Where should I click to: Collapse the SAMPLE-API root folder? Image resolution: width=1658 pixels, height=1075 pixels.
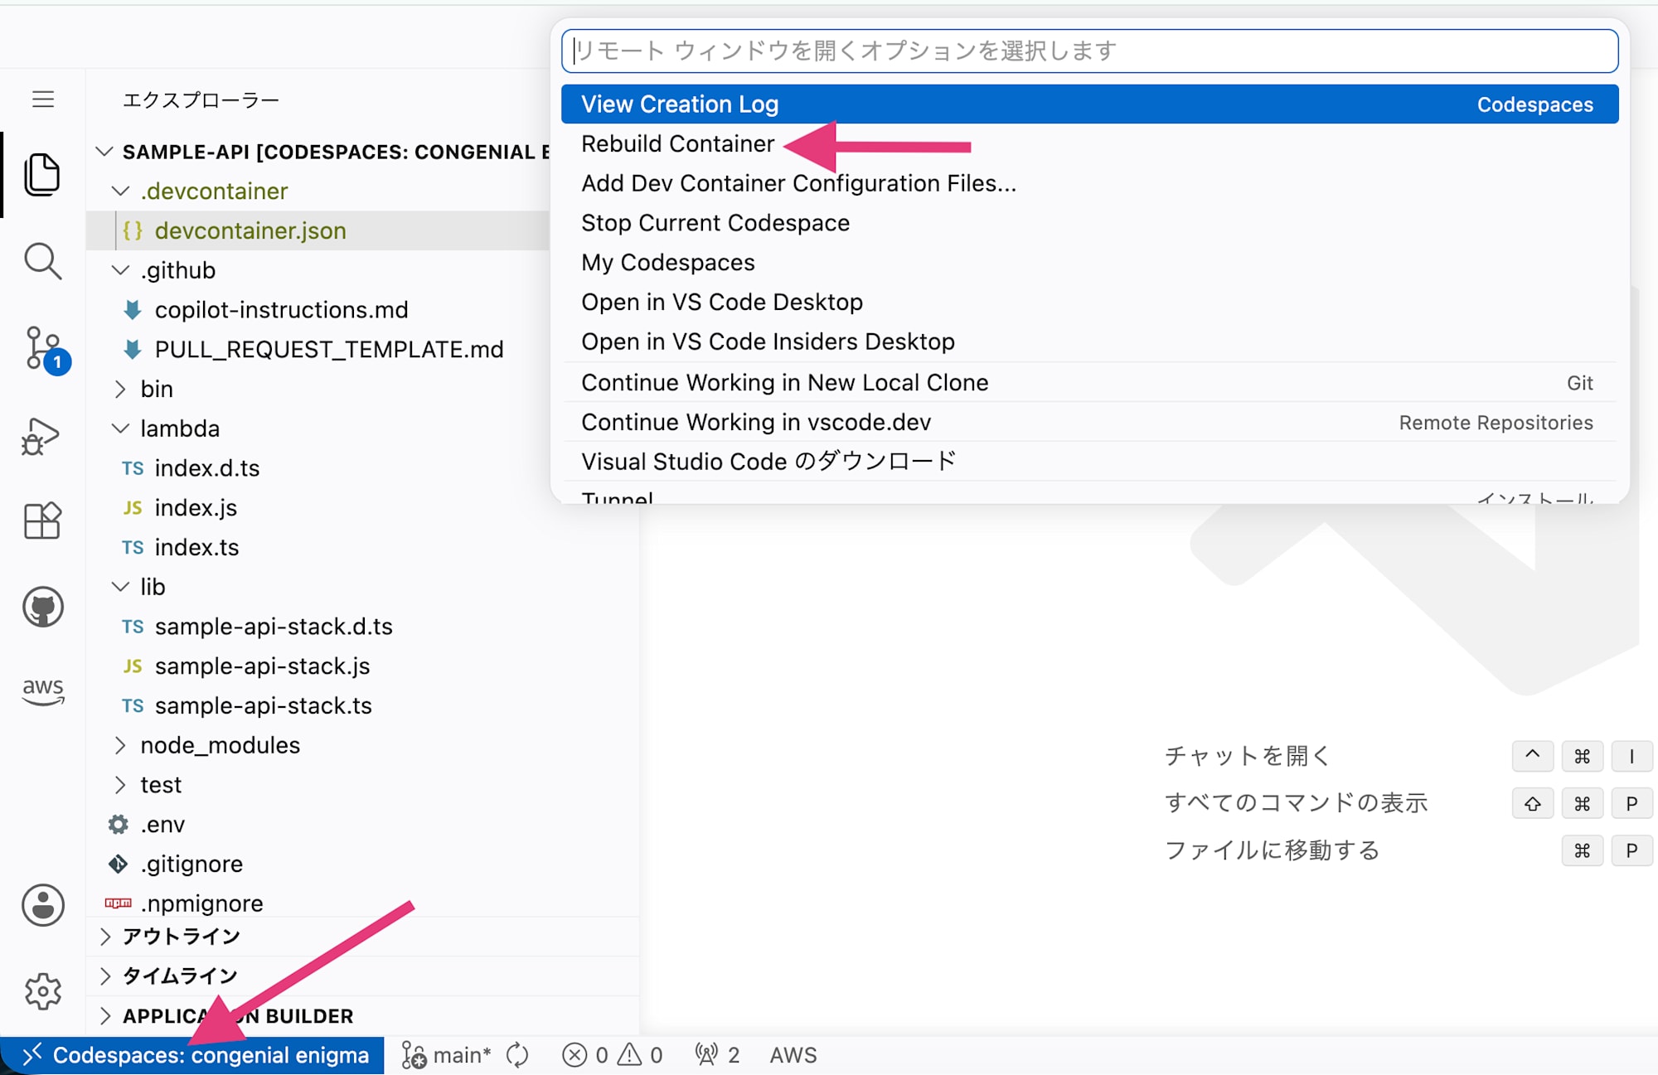[x=104, y=152]
